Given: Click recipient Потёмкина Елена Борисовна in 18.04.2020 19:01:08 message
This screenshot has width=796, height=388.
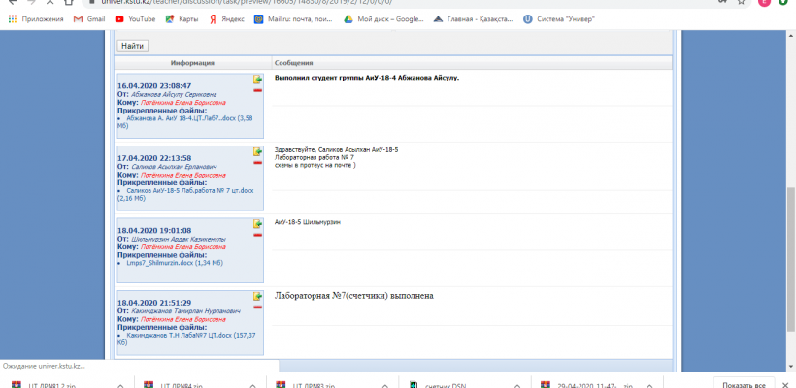Looking at the screenshot, I should [182, 246].
